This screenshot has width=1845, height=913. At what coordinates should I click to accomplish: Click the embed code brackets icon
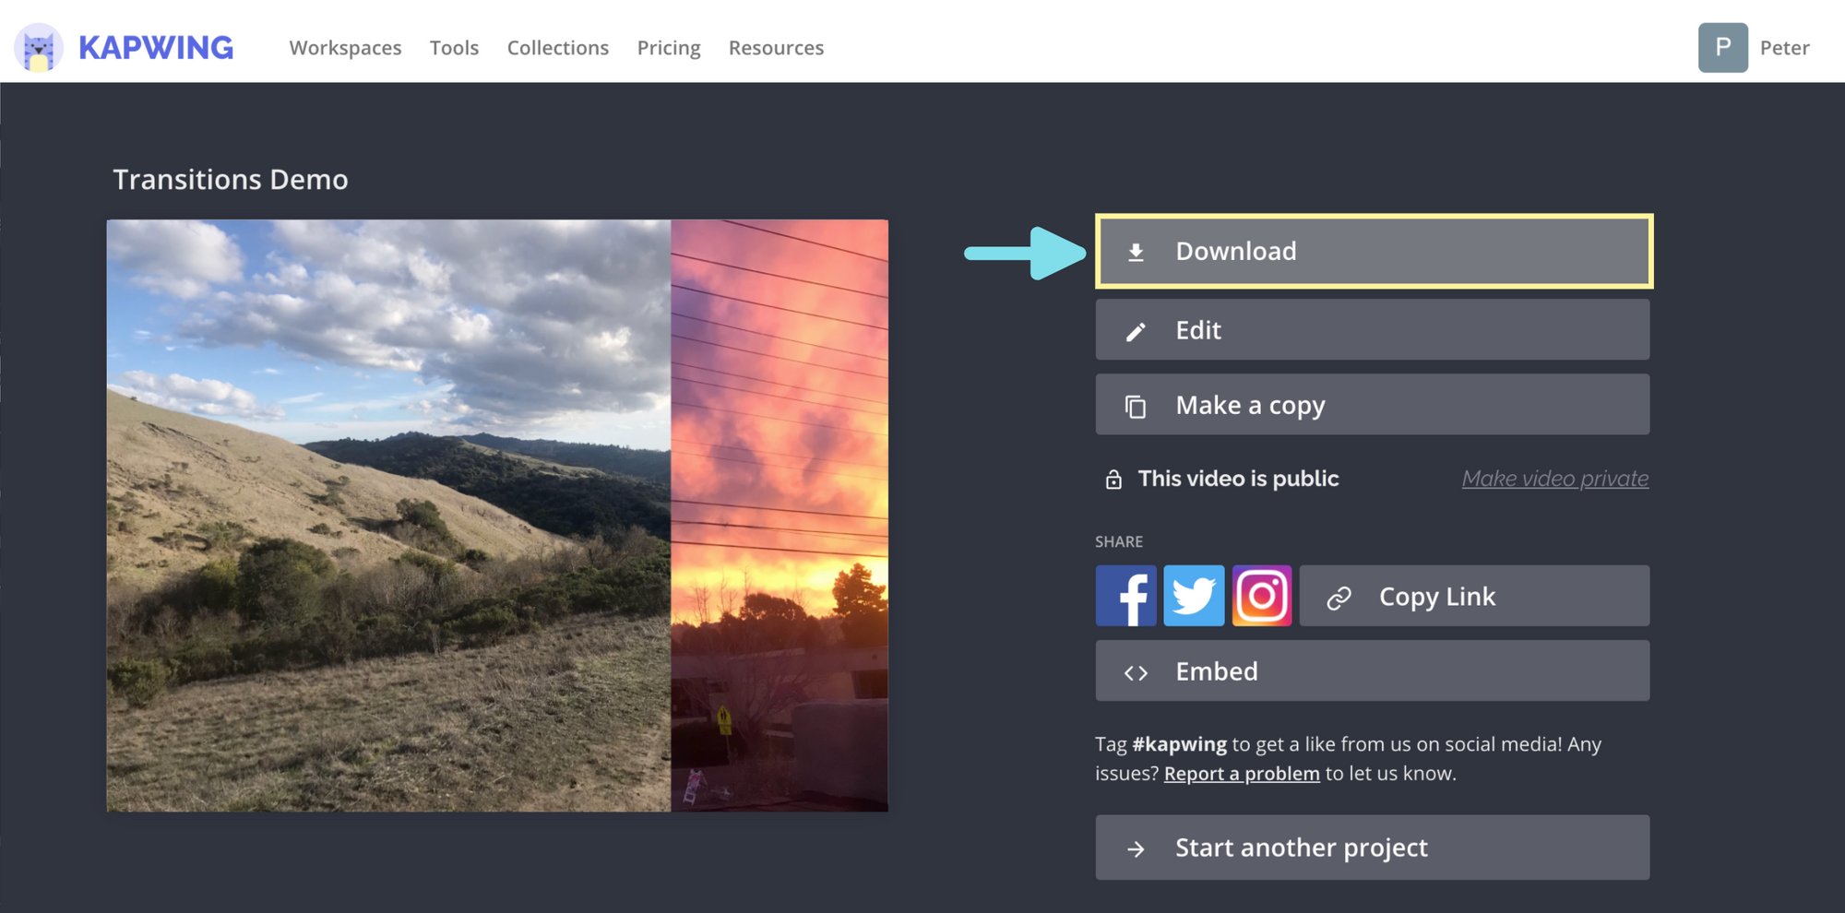[1136, 672]
